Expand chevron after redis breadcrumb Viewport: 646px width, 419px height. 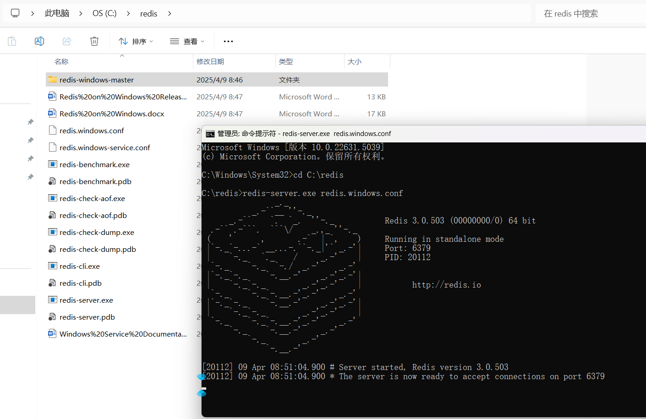(170, 13)
